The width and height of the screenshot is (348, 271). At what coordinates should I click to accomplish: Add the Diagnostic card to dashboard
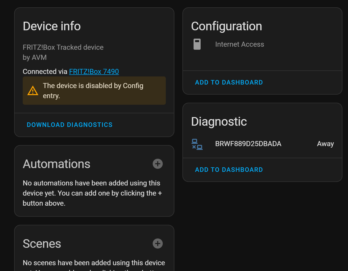point(229,170)
